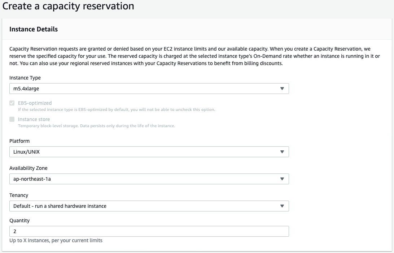
Task: Click the Instance store label text
Action: tap(34, 119)
